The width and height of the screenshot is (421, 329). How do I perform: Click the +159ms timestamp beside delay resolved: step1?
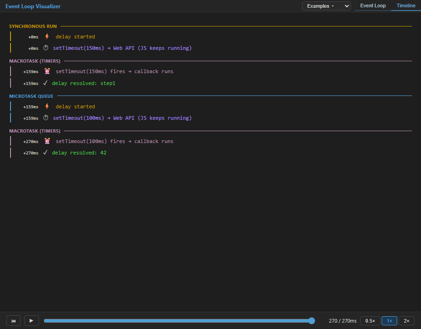[31, 84]
